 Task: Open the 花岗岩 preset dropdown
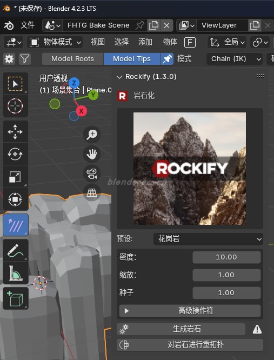pyautogui.click(x=209, y=239)
